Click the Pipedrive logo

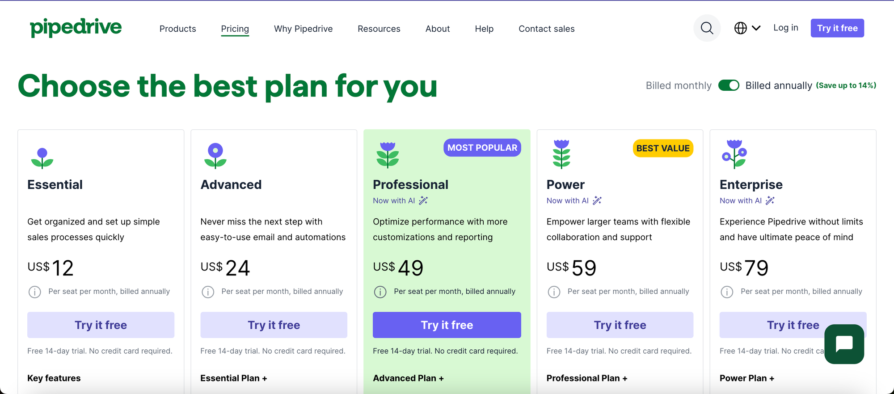[x=76, y=27]
